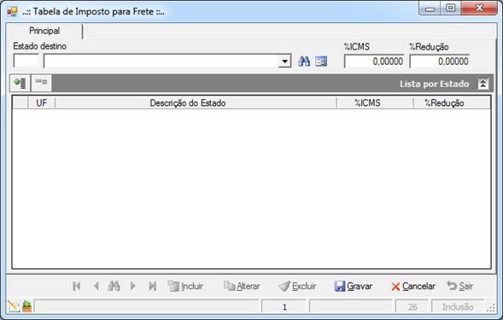Click the remove row from list icon
The image size is (503, 320).
[x=41, y=83]
